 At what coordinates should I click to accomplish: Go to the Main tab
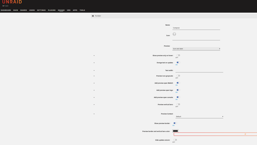pos(16,10)
